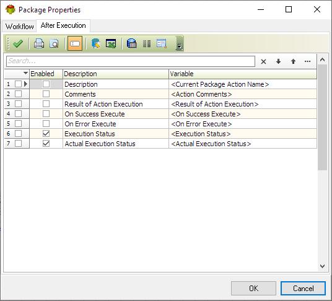The image size is (332, 301).
Task: Enable On Error Execute checkbox
Action: click(x=46, y=124)
